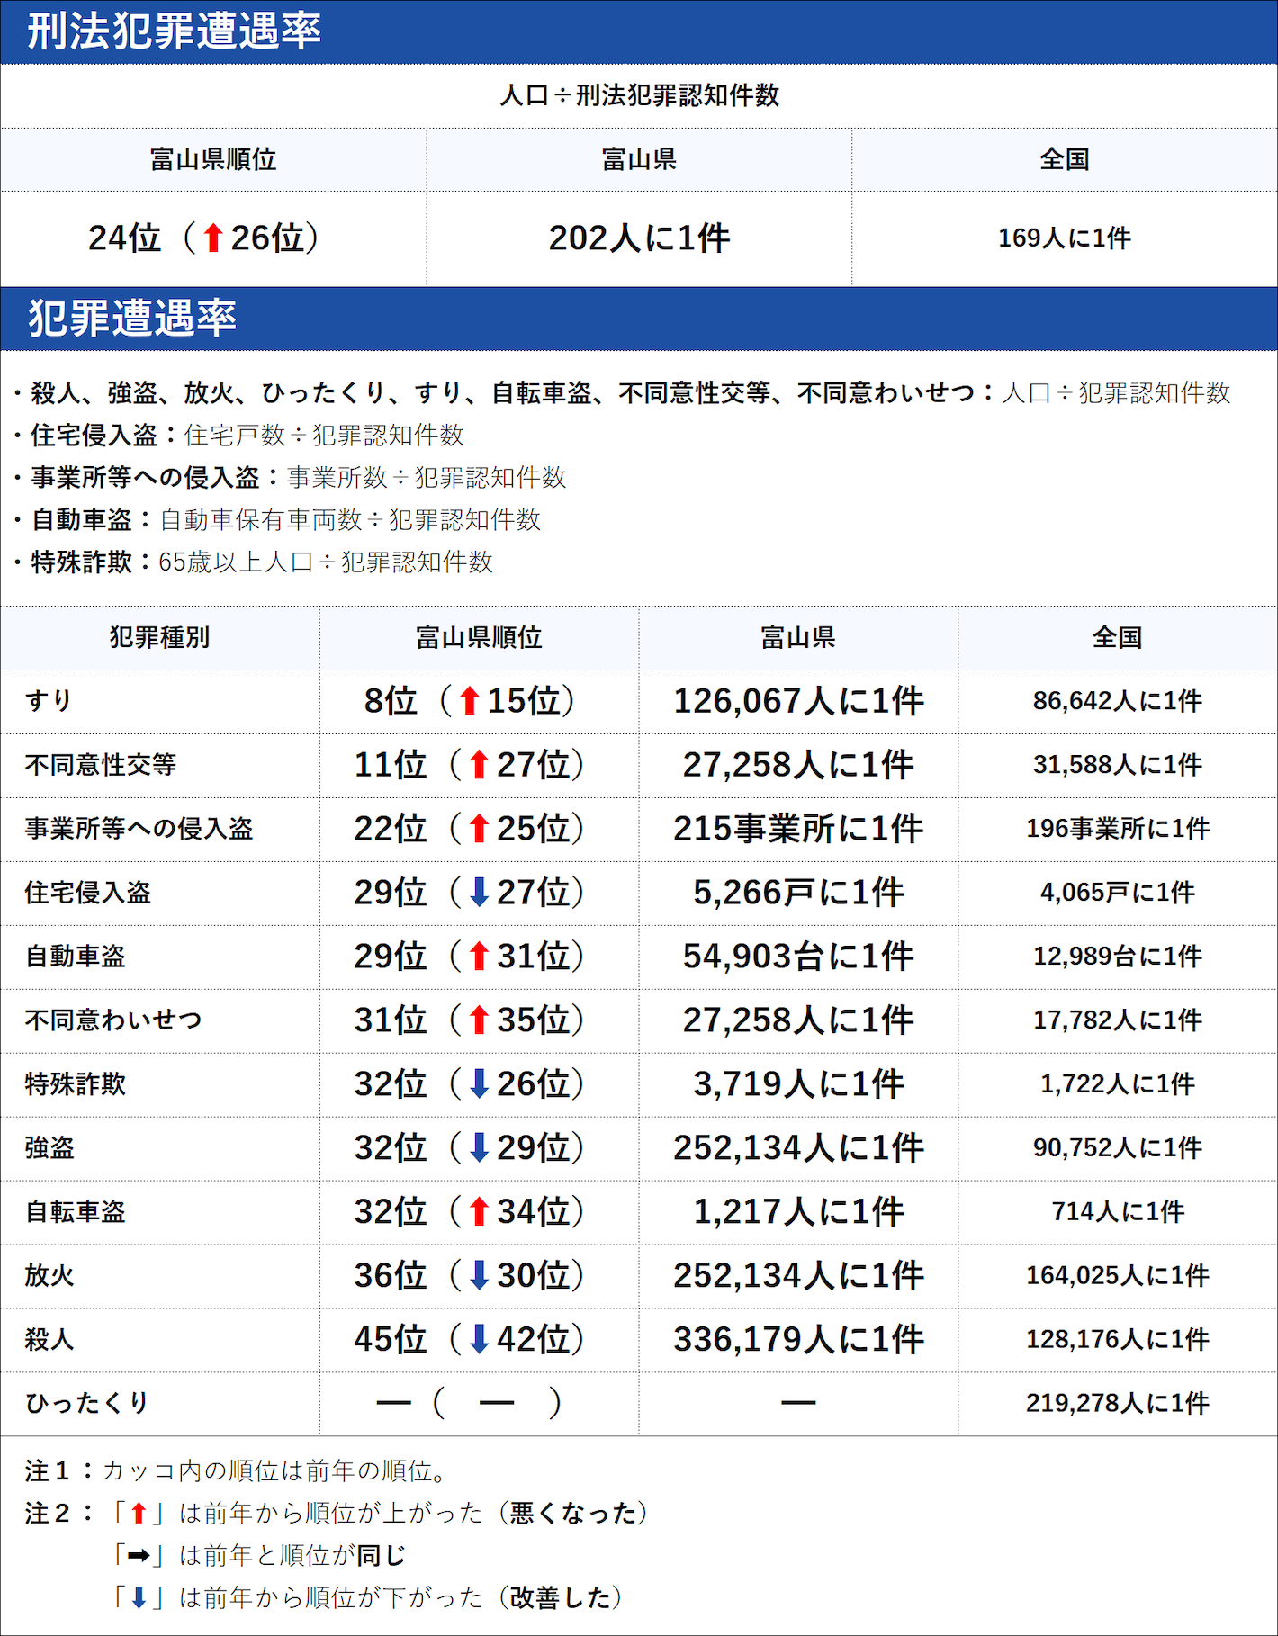The image size is (1278, 1636).
Task: Click the red up arrow beside 26位 in the top ranking
Action: (213, 238)
